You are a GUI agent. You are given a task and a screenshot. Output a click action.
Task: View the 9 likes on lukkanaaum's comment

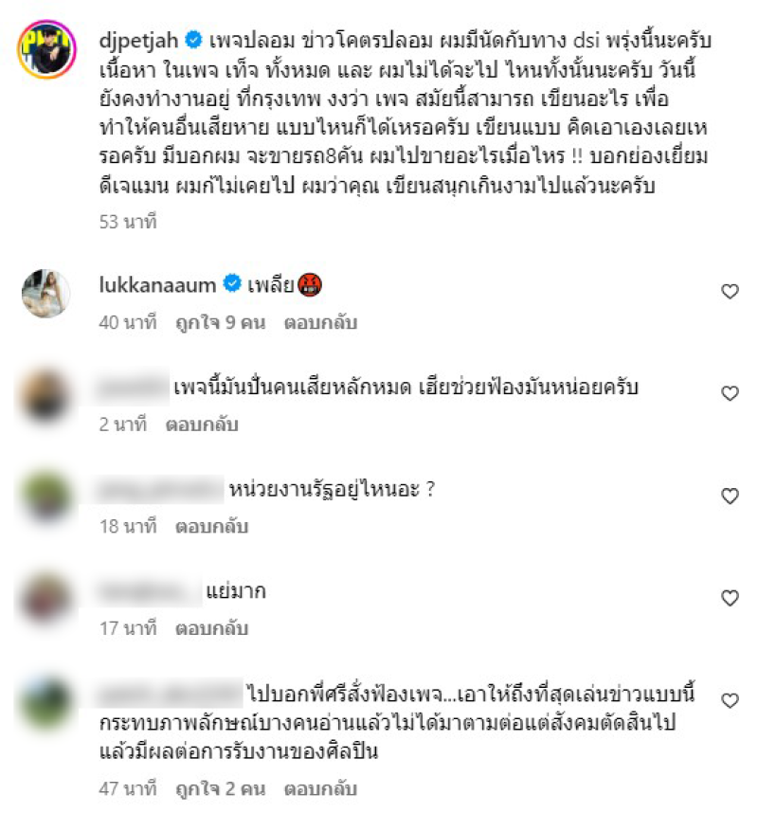click(221, 322)
